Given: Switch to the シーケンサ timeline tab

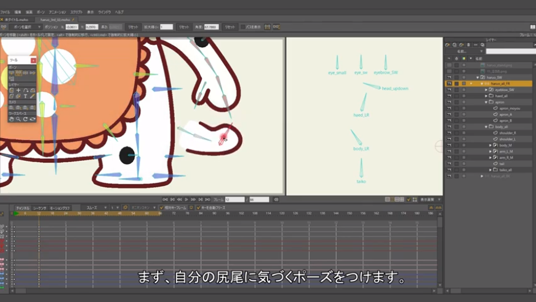Looking at the screenshot, I should click(x=39, y=208).
